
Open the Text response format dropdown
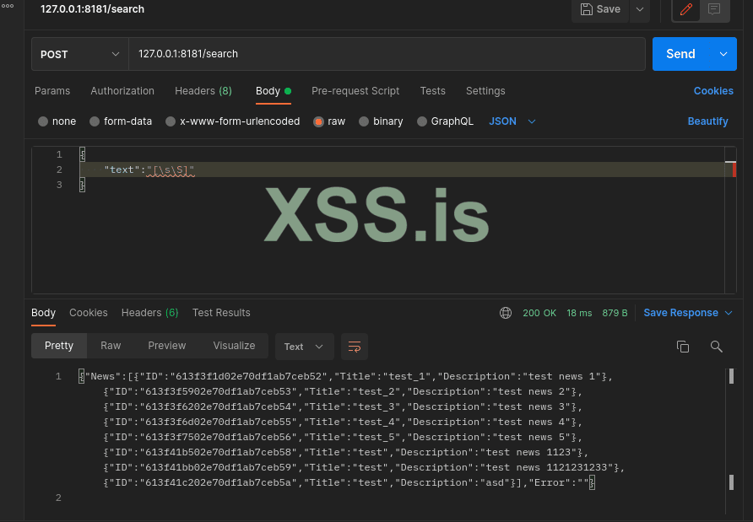303,347
